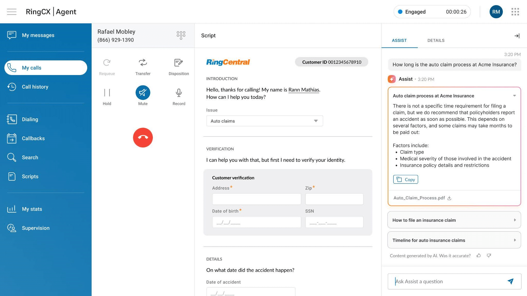Send the Assist question with paper plane

point(510,281)
